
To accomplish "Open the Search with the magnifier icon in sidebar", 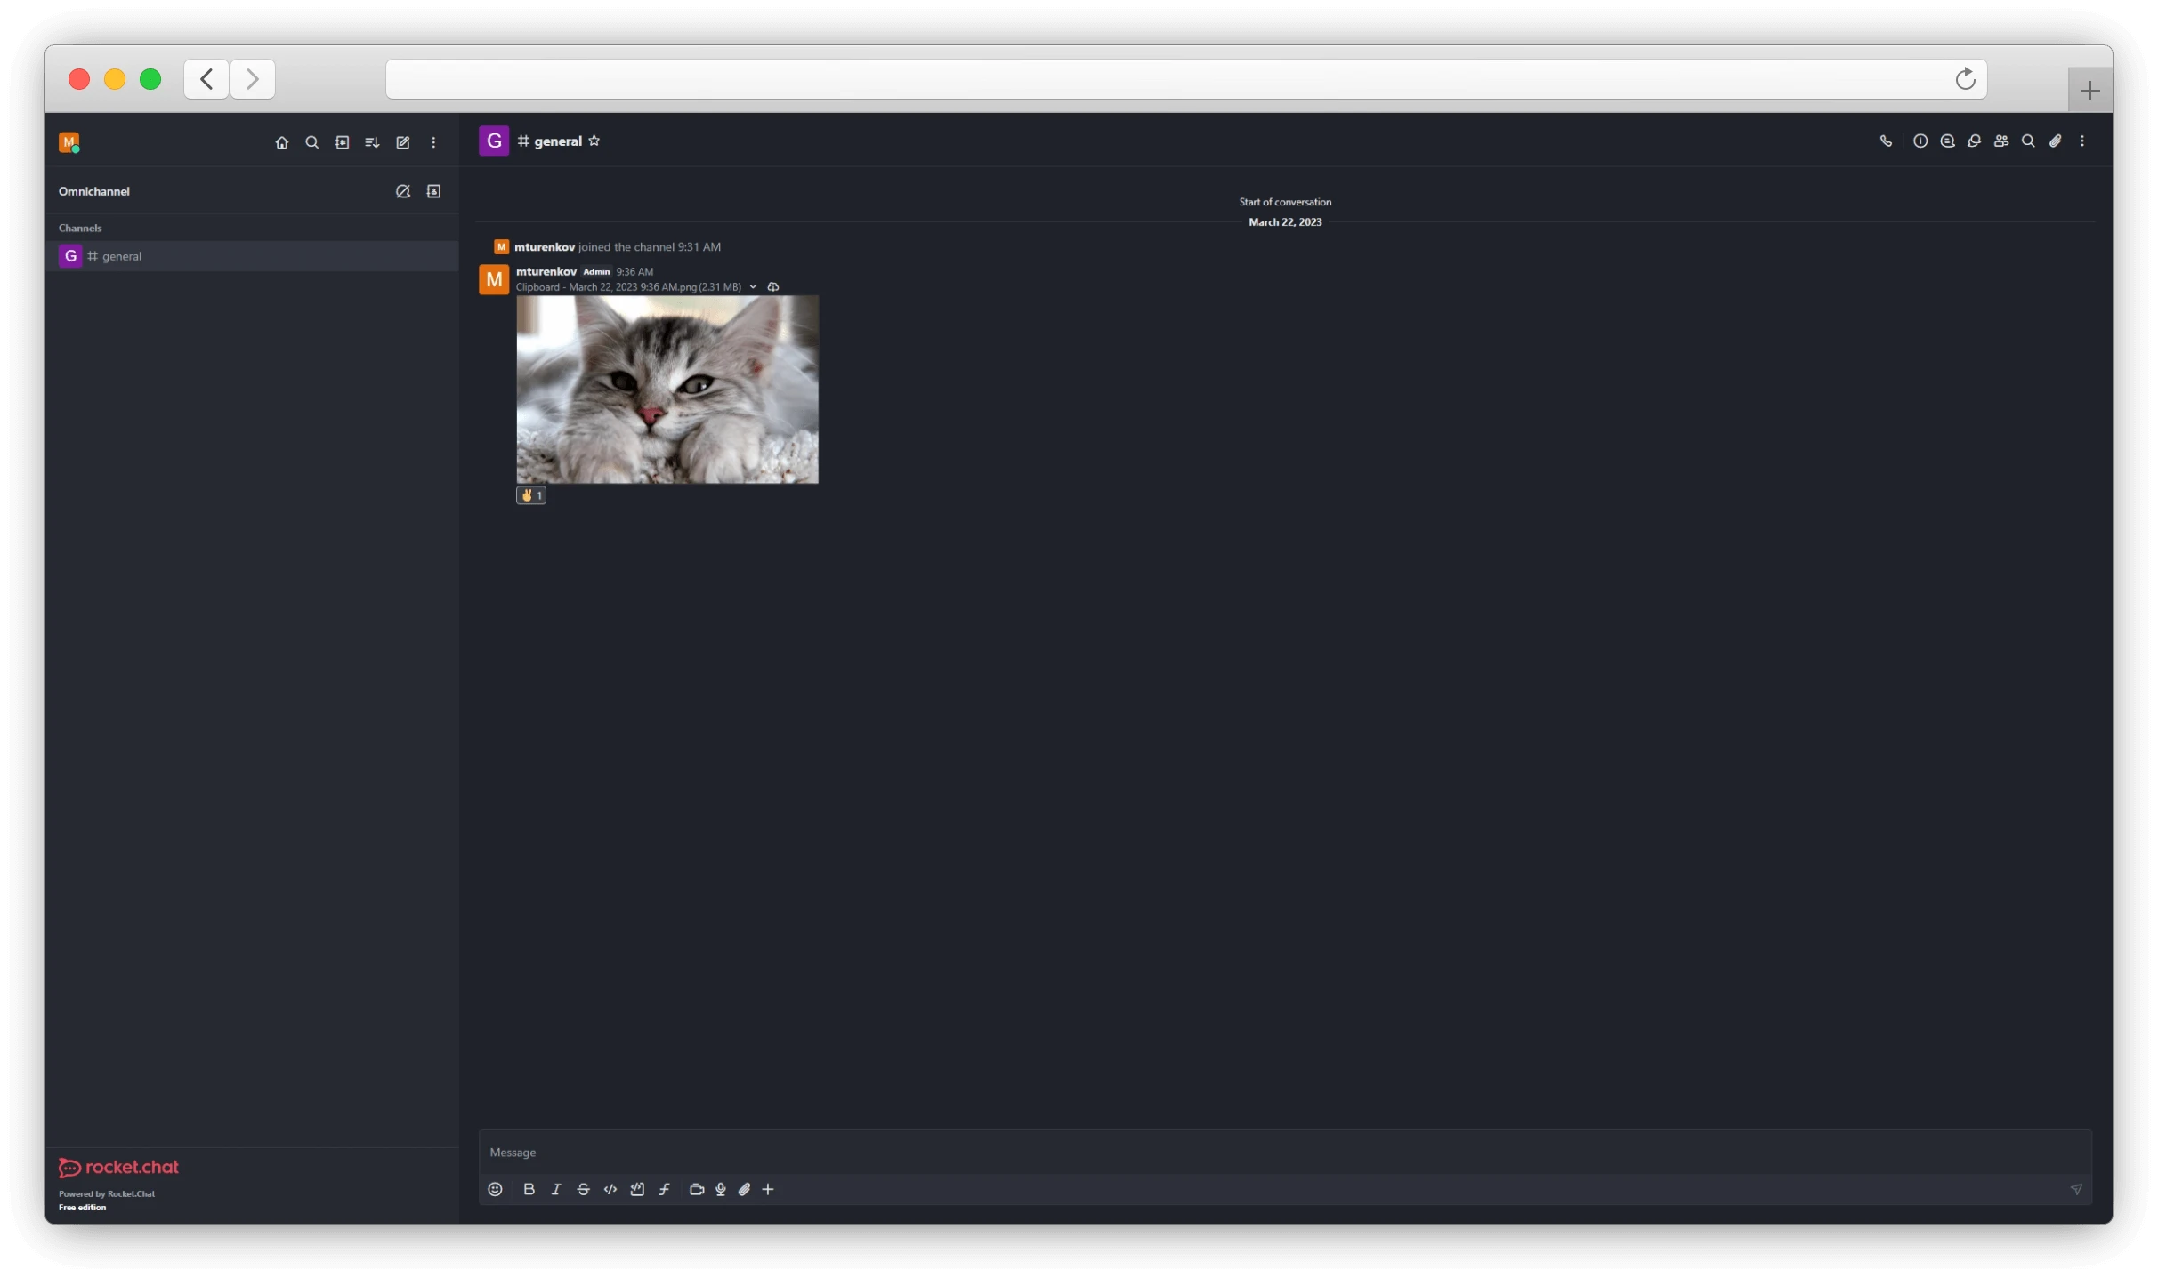I will click(x=312, y=141).
